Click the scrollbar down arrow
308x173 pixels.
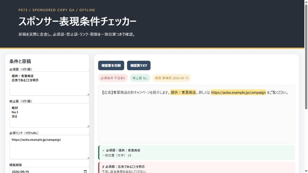[306, 171]
